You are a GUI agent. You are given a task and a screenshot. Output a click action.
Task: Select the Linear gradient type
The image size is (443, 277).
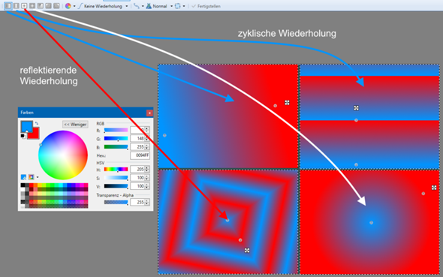[x=8, y=6]
